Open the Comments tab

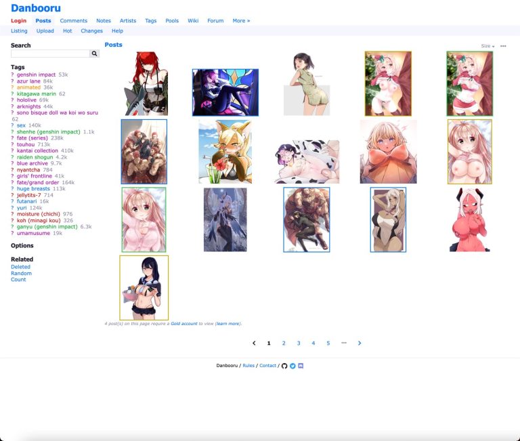74,20
